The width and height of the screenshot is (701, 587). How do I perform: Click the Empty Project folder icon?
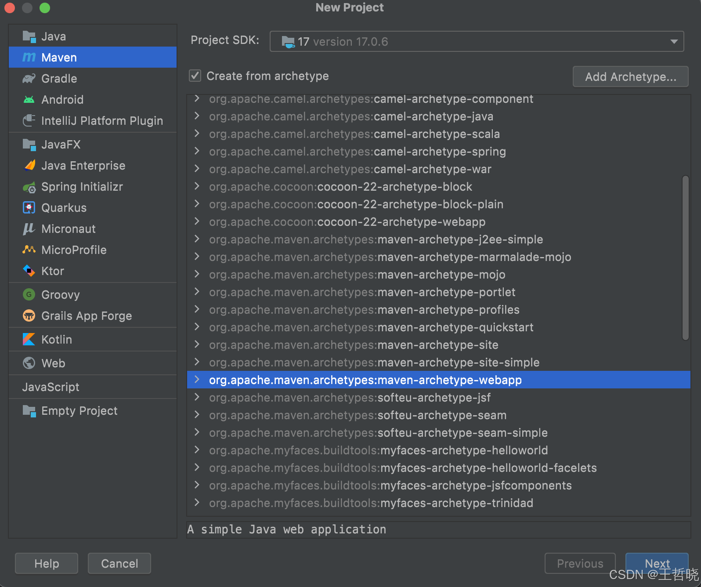[29, 411]
